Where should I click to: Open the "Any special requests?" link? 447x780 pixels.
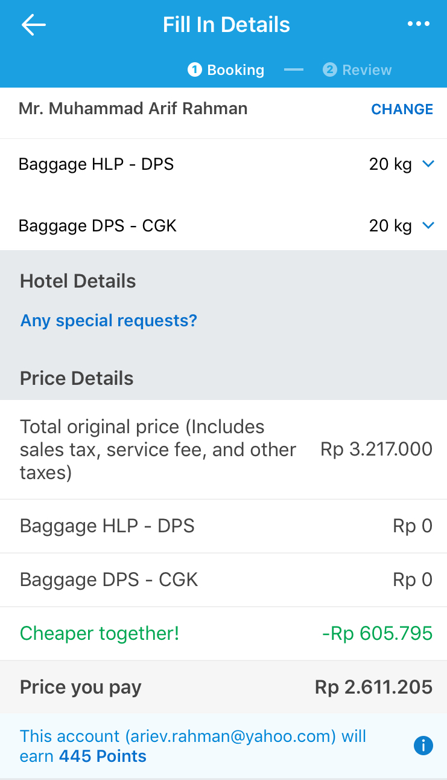click(x=109, y=320)
